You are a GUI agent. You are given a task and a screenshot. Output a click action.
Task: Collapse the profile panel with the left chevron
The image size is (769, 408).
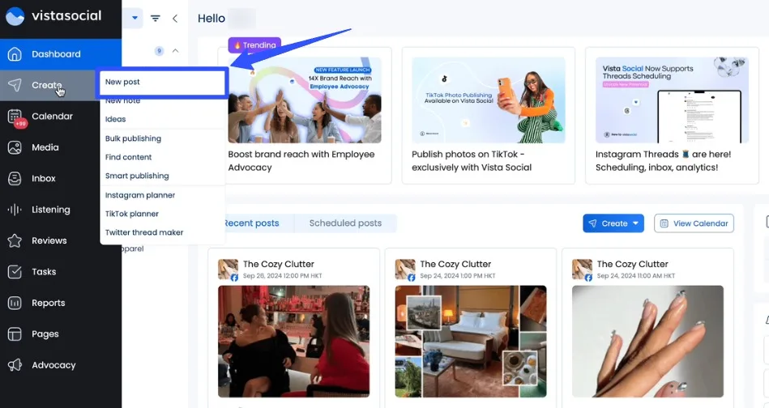[175, 18]
